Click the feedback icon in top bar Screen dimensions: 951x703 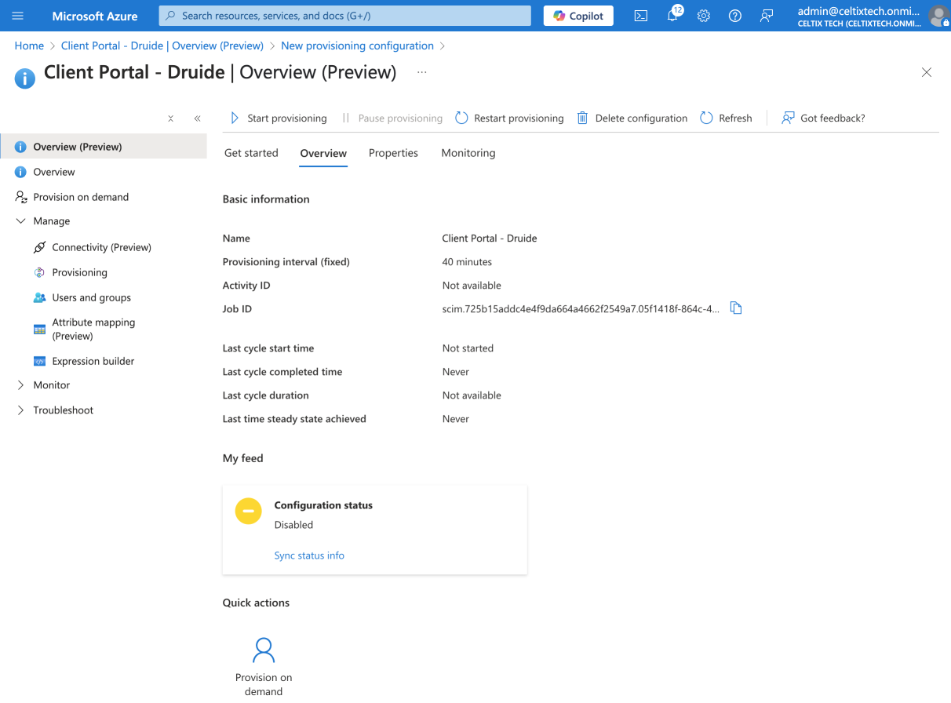(767, 16)
